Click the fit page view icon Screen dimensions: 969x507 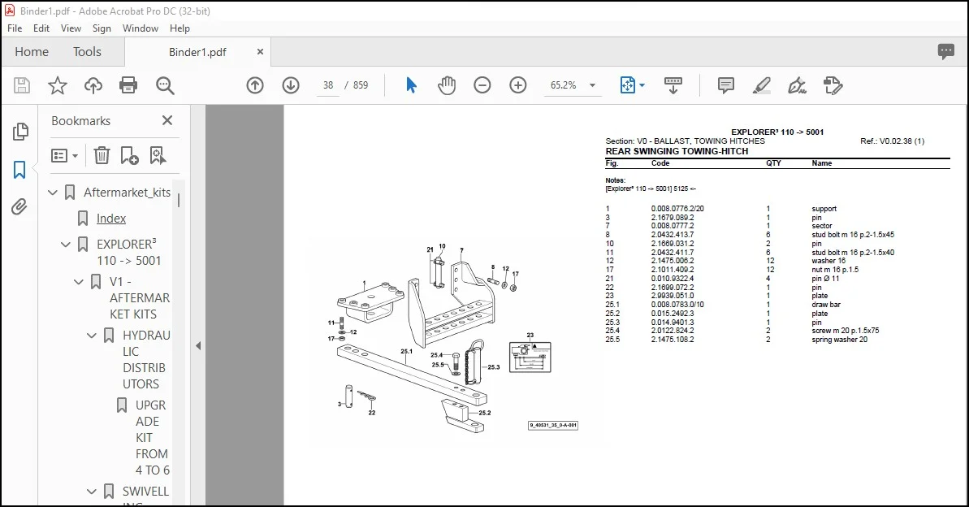click(627, 85)
